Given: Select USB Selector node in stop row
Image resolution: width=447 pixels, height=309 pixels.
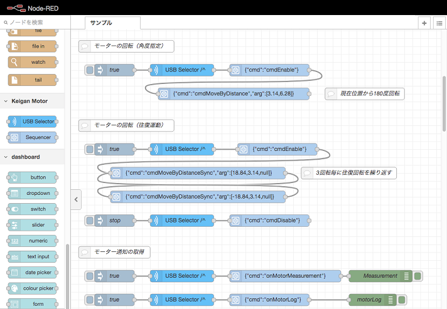Looking at the screenshot, I should [182, 221].
